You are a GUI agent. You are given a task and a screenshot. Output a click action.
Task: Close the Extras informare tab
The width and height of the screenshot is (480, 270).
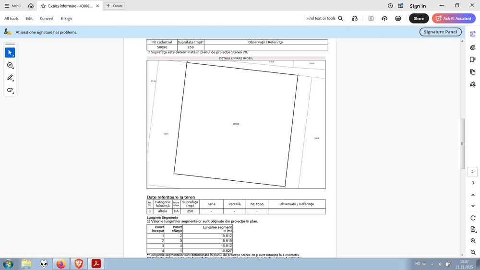97,6
